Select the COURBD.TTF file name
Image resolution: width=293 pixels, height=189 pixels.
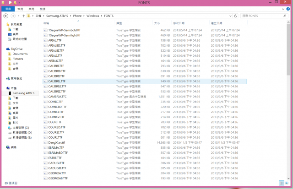click(x=57, y=127)
